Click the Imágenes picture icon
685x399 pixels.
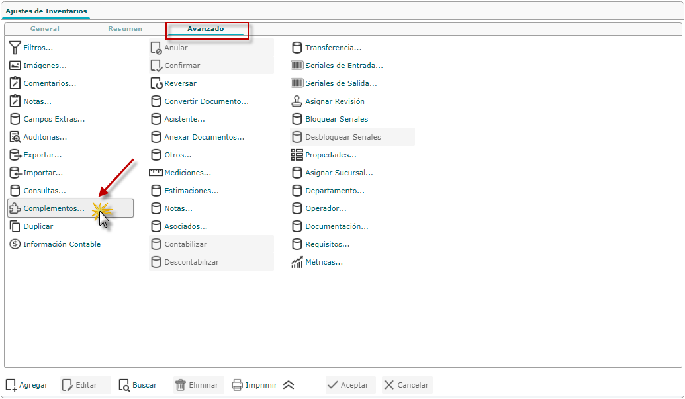(x=15, y=66)
